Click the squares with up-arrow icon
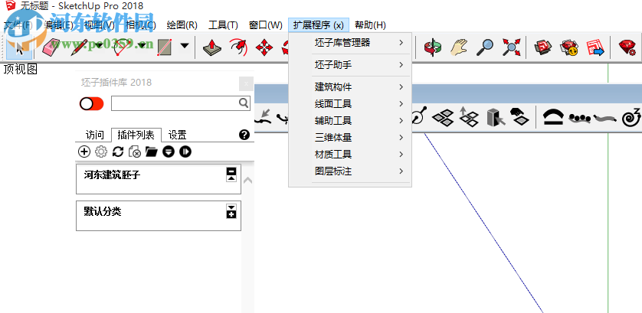 point(469,116)
